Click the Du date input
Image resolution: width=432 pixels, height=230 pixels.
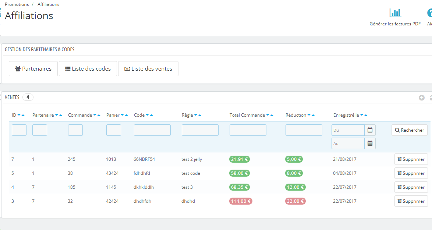[348, 130]
